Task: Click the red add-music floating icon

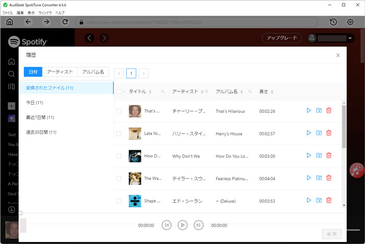Action: coord(357,170)
